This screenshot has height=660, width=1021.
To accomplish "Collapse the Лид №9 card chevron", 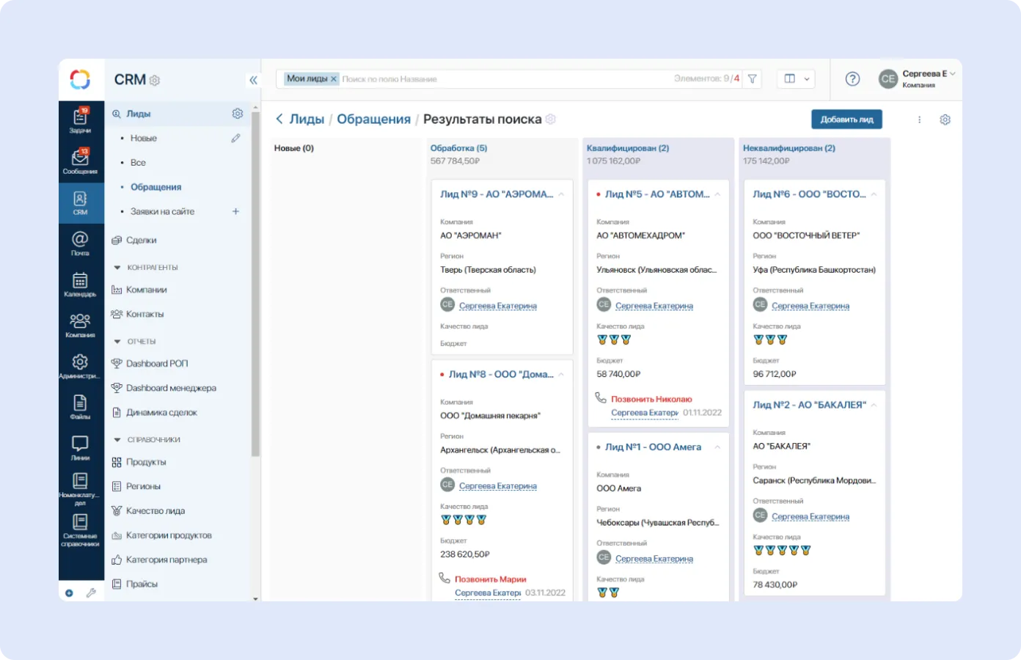I will pyautogui.click(x=563, y=193).
